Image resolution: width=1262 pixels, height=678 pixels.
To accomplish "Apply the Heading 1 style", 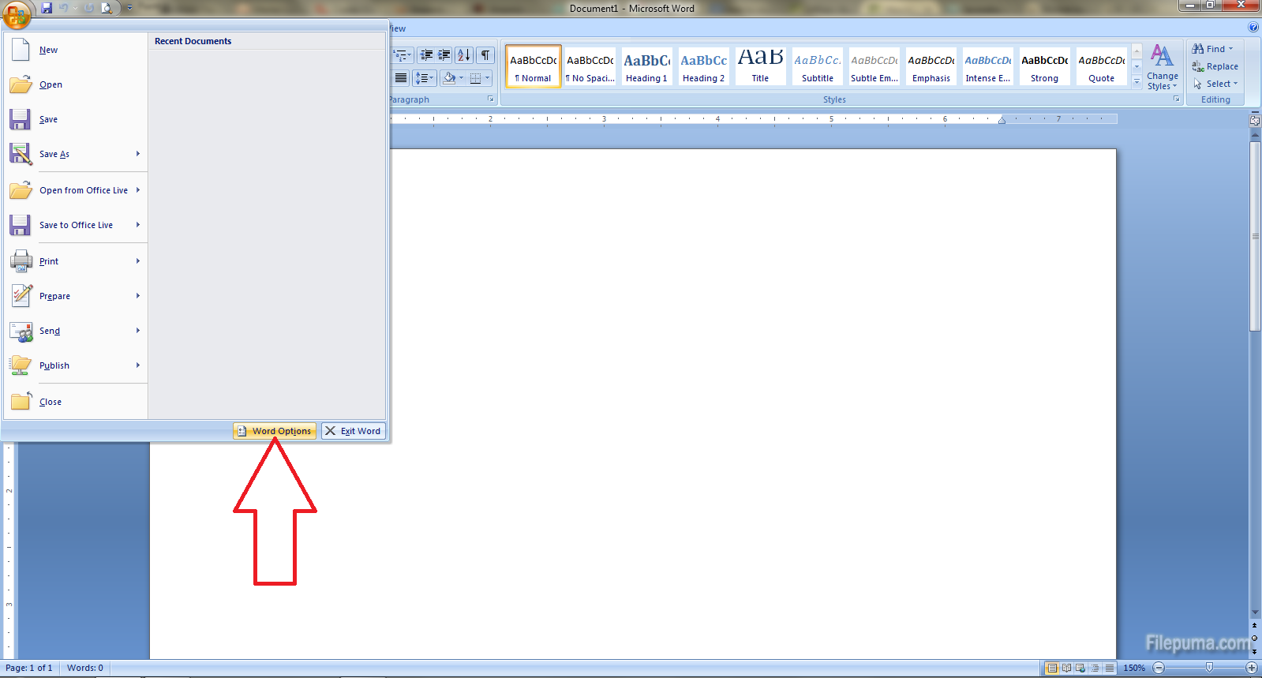I will (646, 66).
